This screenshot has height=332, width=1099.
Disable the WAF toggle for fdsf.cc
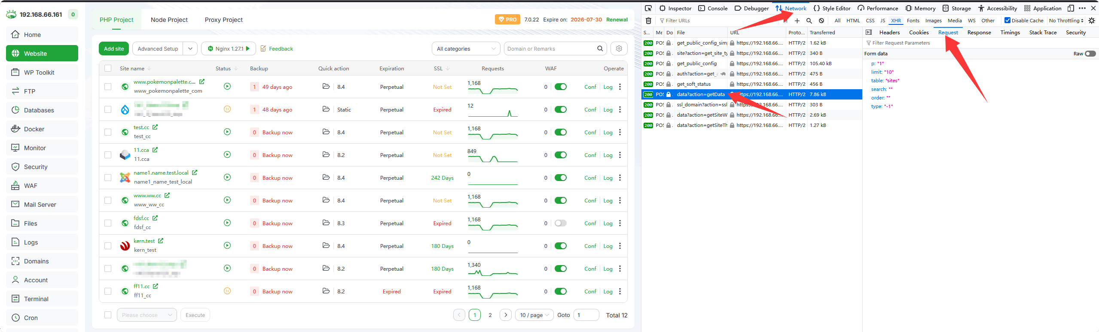(x=560, y=223)
